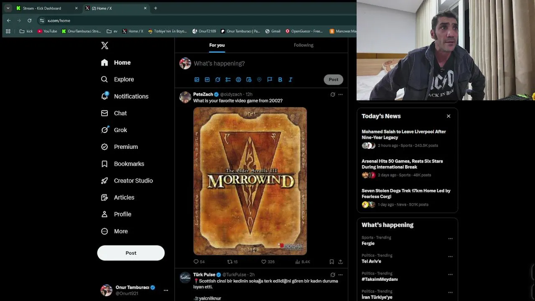Open more options on Türk Pulse post
The height and width of the screenshot is (301, 535).
340,275
